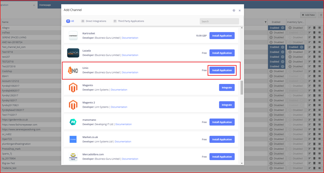
Task: Edit the Coolshop row via pencil icon
Action: click(309, 71)
